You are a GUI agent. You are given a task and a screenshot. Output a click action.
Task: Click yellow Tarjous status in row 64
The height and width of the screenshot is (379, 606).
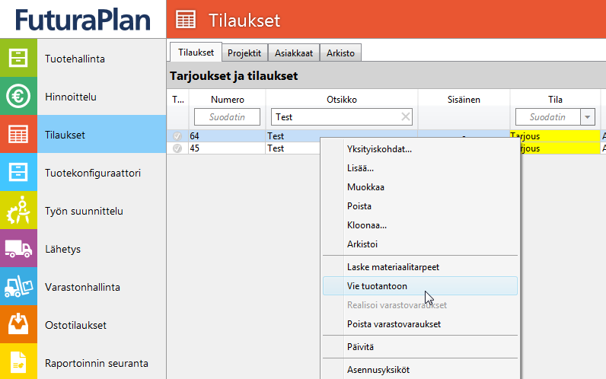[555, 135]
